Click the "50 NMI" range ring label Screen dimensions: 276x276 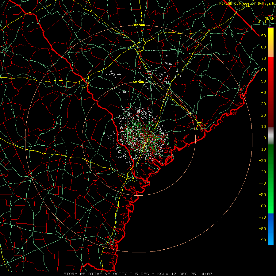click(x=139, y=82)
